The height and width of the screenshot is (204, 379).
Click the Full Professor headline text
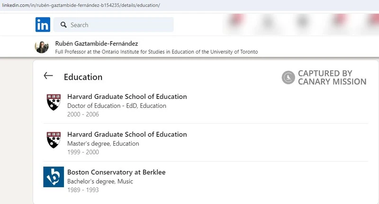pos(156,52)
